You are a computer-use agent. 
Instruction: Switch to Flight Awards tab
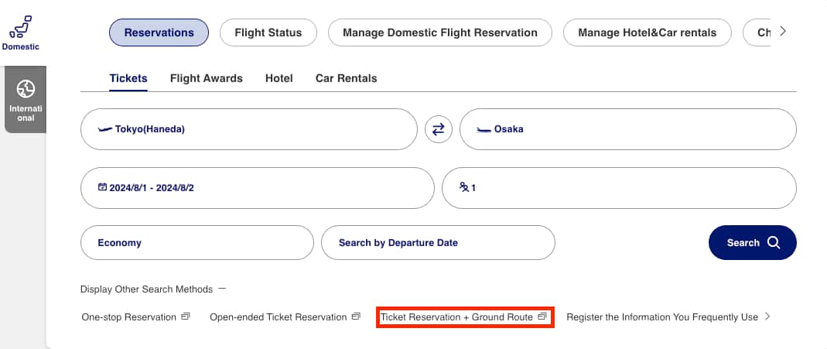pyautogui.click(x=206, y=78)
